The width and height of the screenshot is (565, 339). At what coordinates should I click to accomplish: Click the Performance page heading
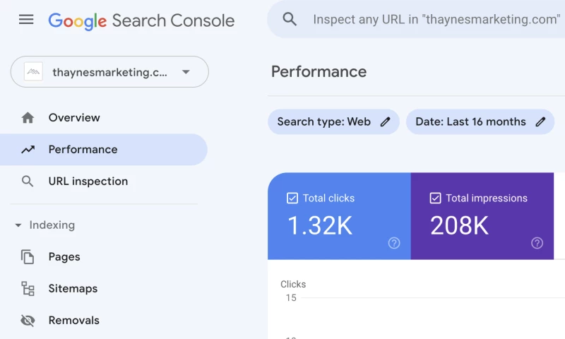[319, 72]
